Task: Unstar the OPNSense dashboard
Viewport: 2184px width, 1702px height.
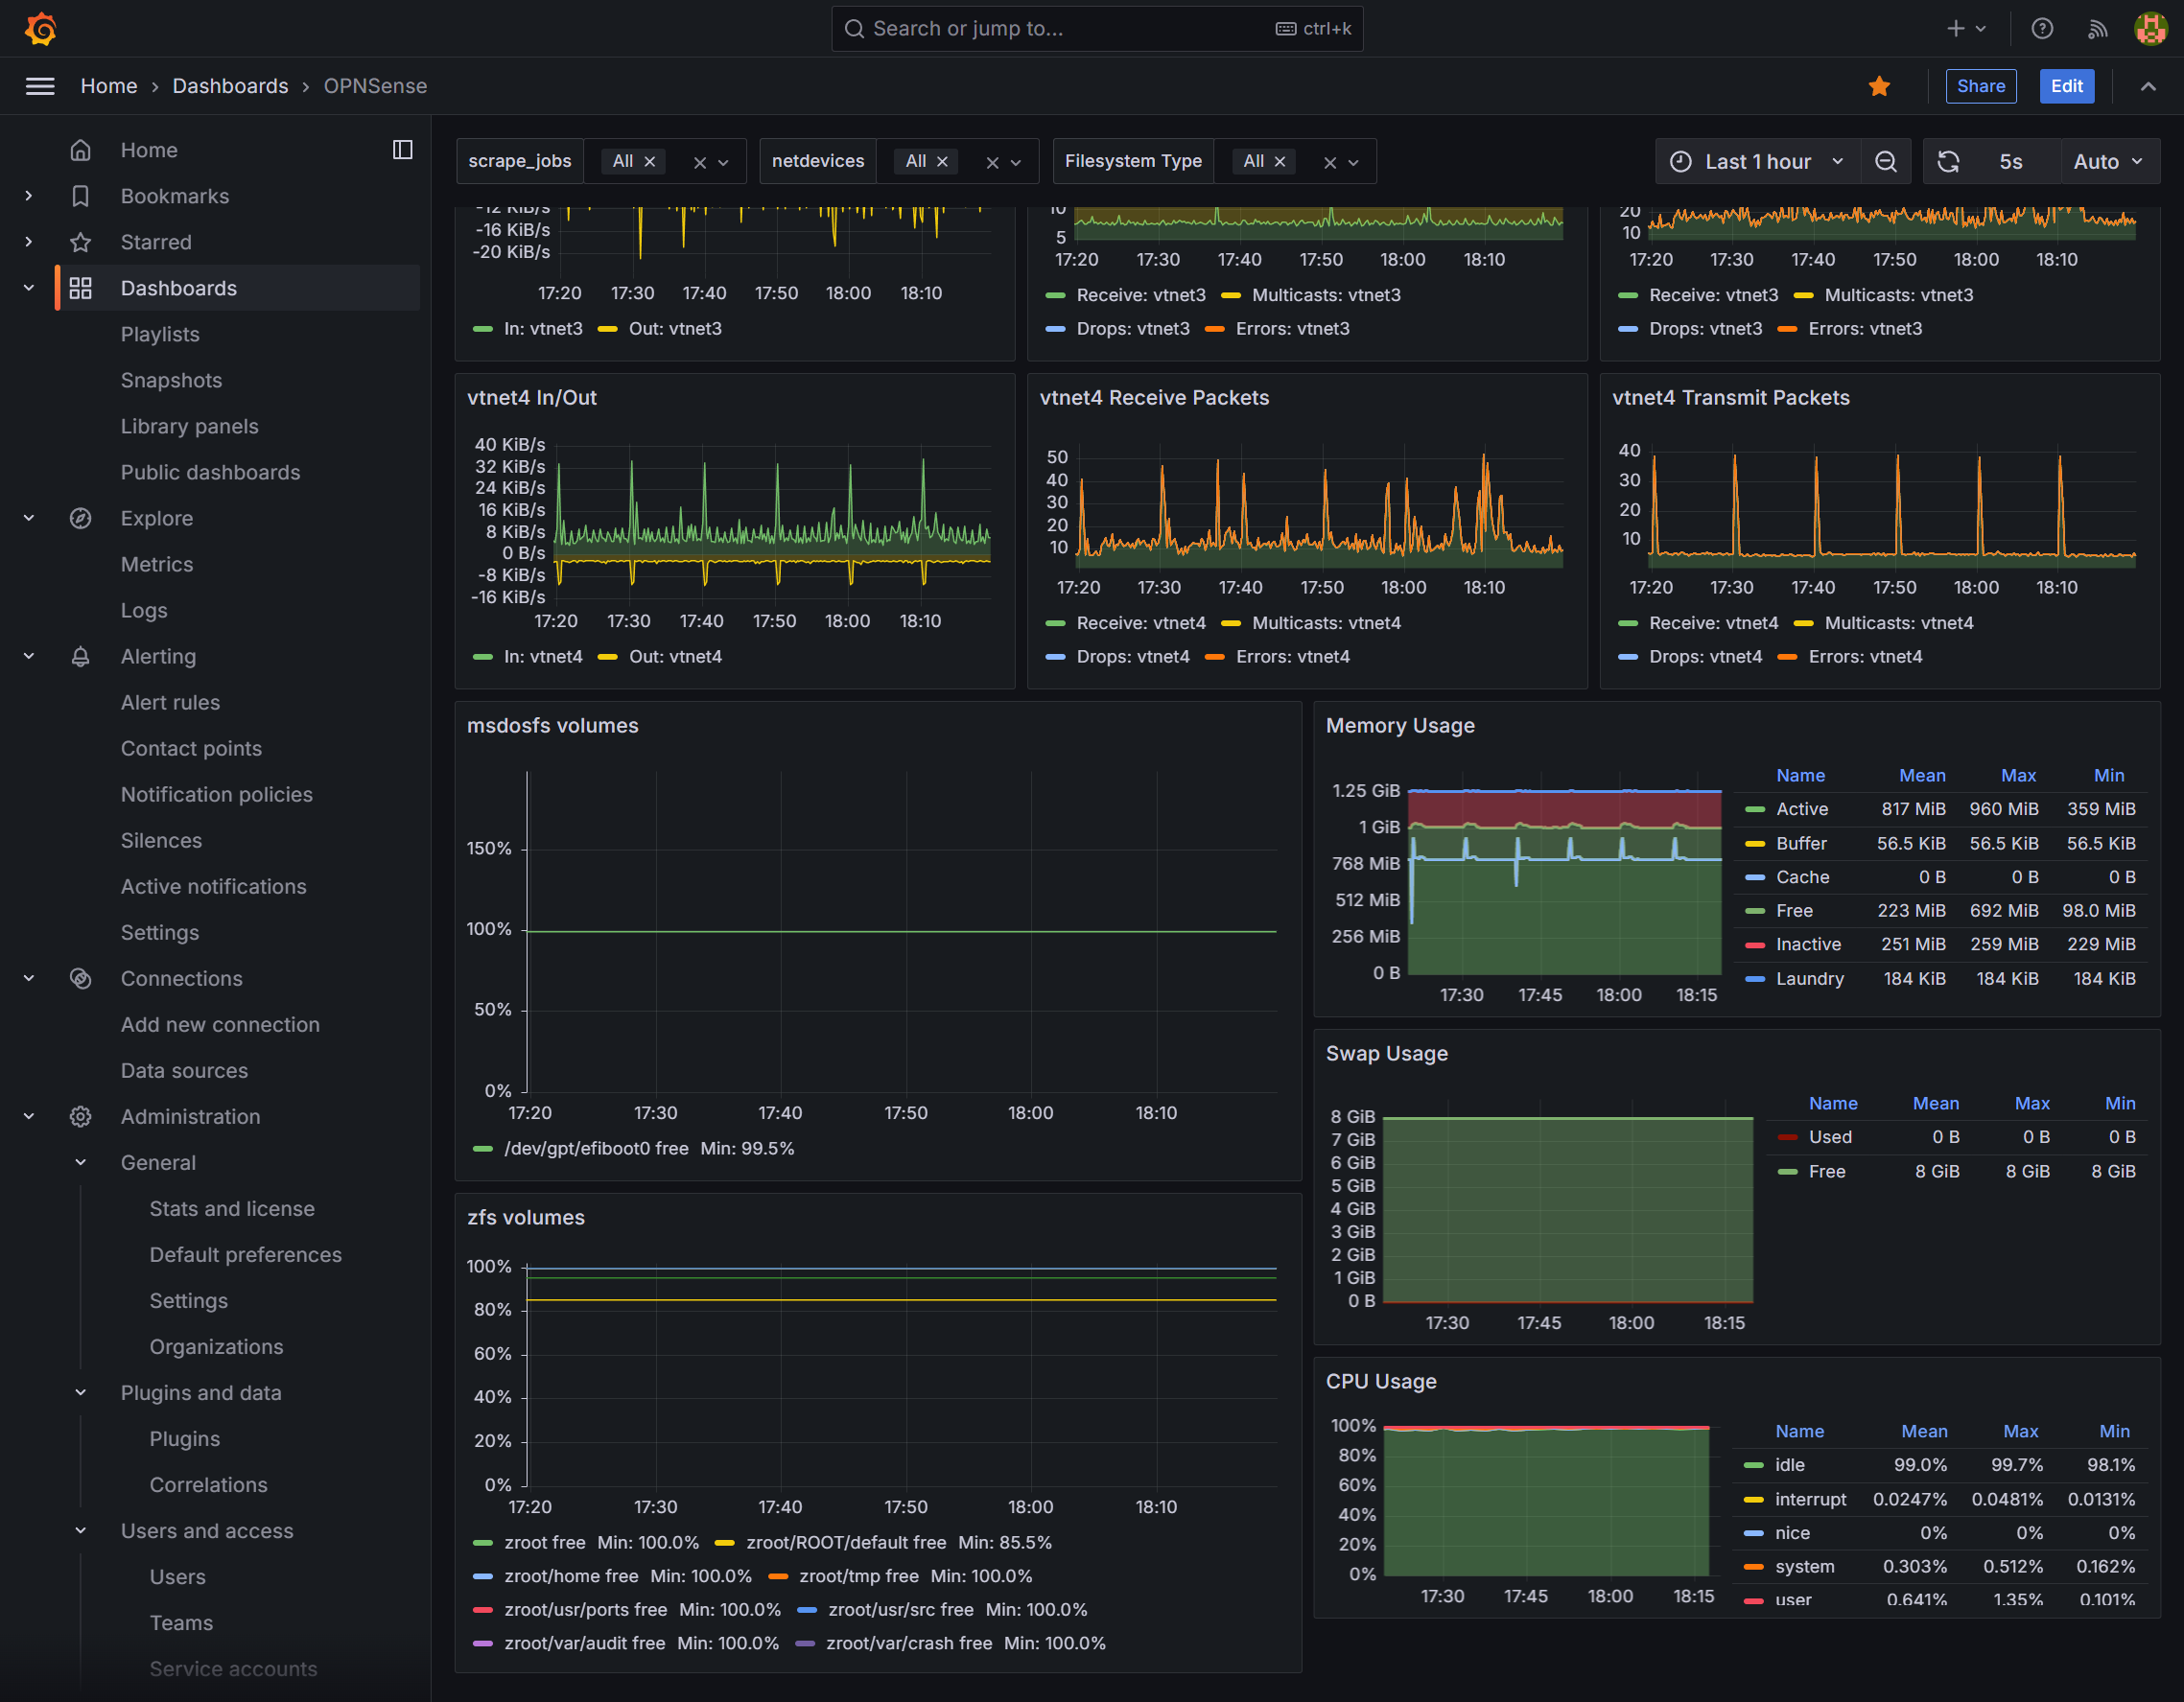Action: (x=1879, y=86)
